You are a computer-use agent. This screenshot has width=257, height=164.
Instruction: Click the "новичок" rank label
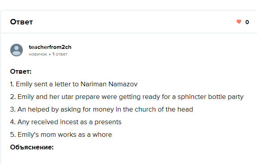point(38,54)
